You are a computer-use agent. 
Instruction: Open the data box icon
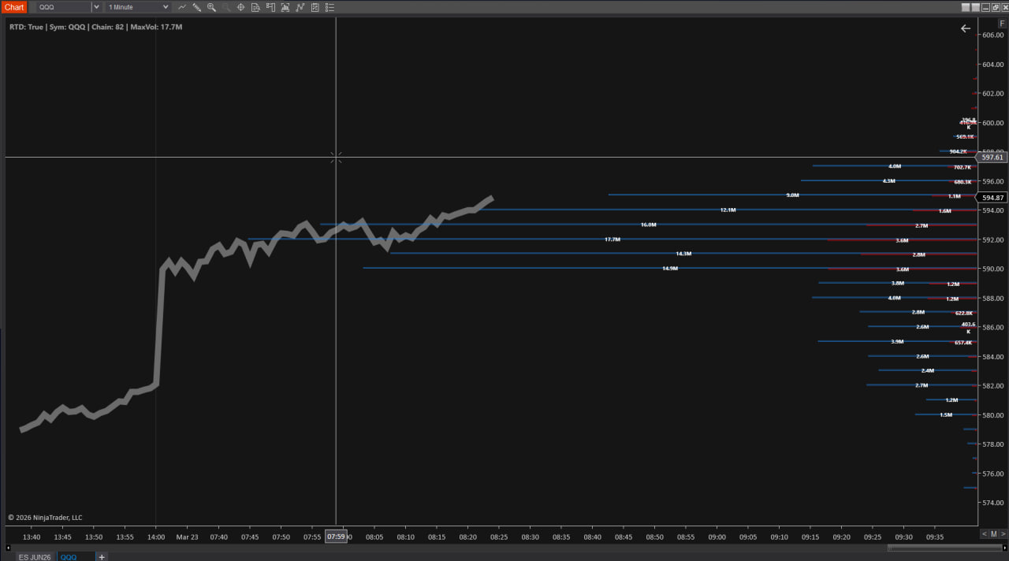[x=255, y=7]
